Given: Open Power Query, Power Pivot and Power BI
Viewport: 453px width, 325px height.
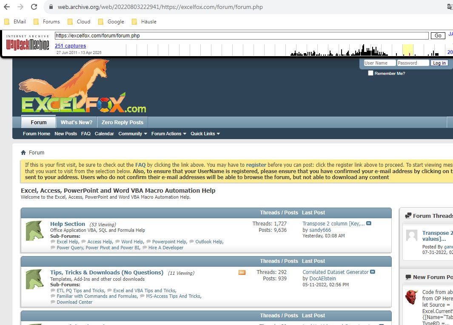Looking at the screenshot, I should tap(98, 248).
